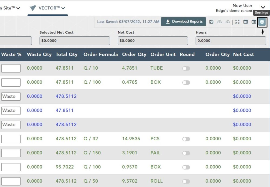
Task: Click the VECTOR triangle logo icon
Action: click(x=33, y=8)
